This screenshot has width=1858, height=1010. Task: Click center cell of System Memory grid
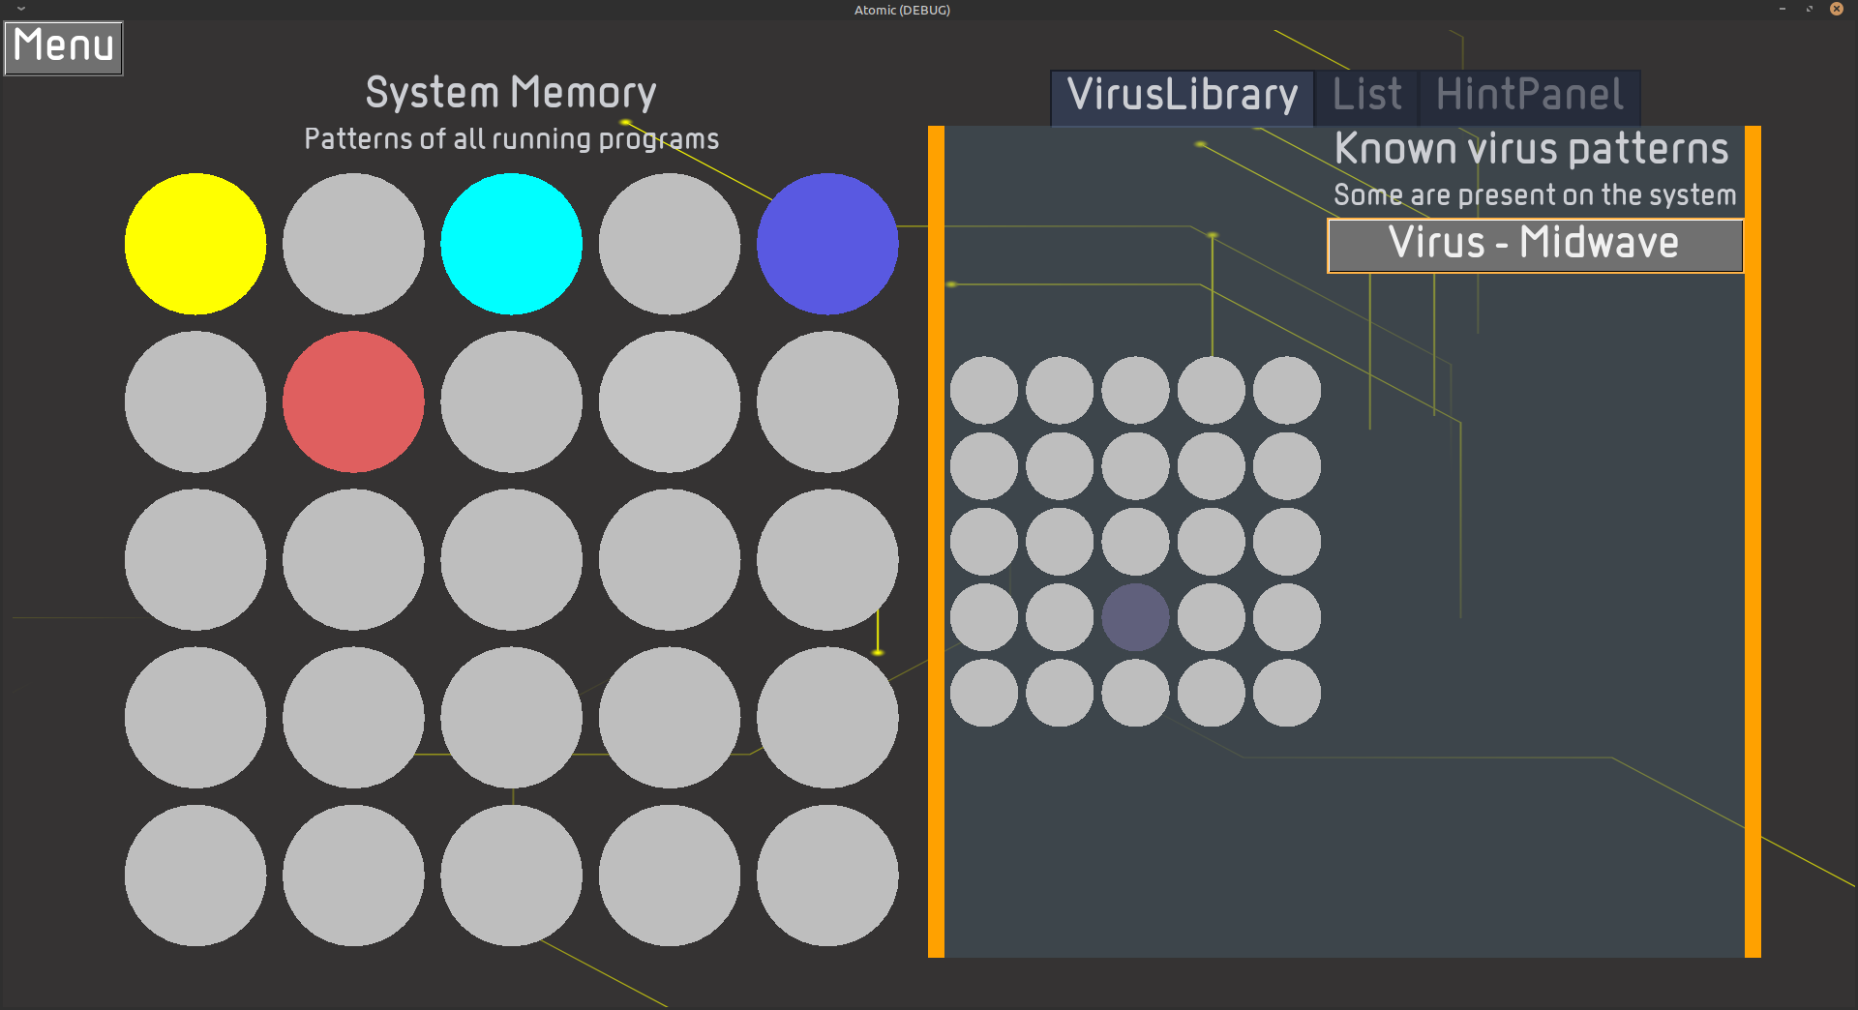511,559
